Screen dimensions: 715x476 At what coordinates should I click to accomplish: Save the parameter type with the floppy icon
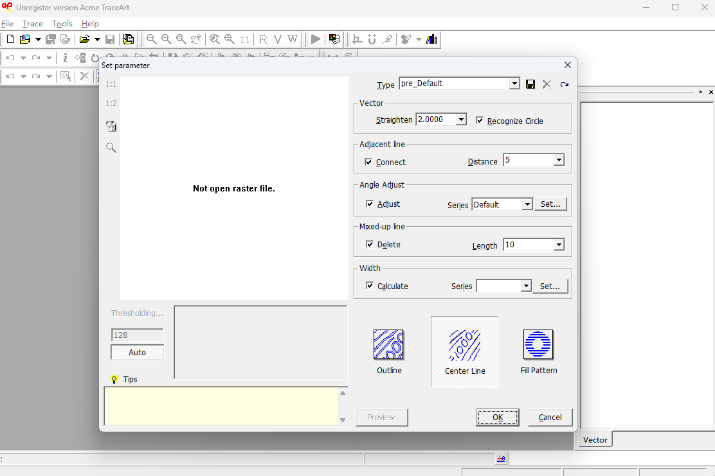click(x=530, y=84)
